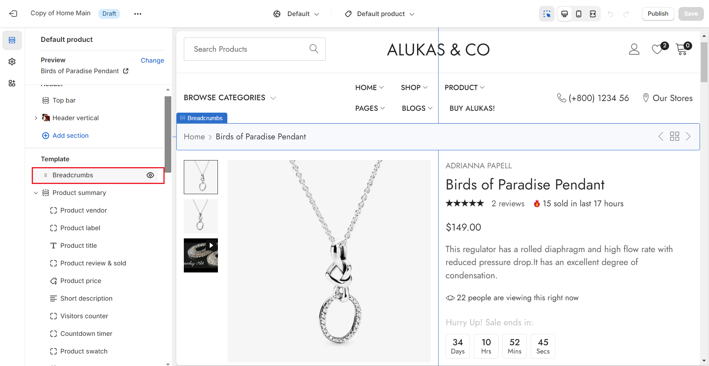This screenshot has height=366, width=709.
Task: Open the theme settings gear icon
Action: pyautogui.click(x=12, y=62)
